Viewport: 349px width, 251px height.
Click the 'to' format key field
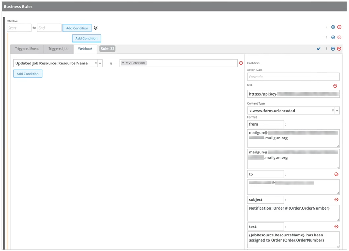(x=266, y=174)
